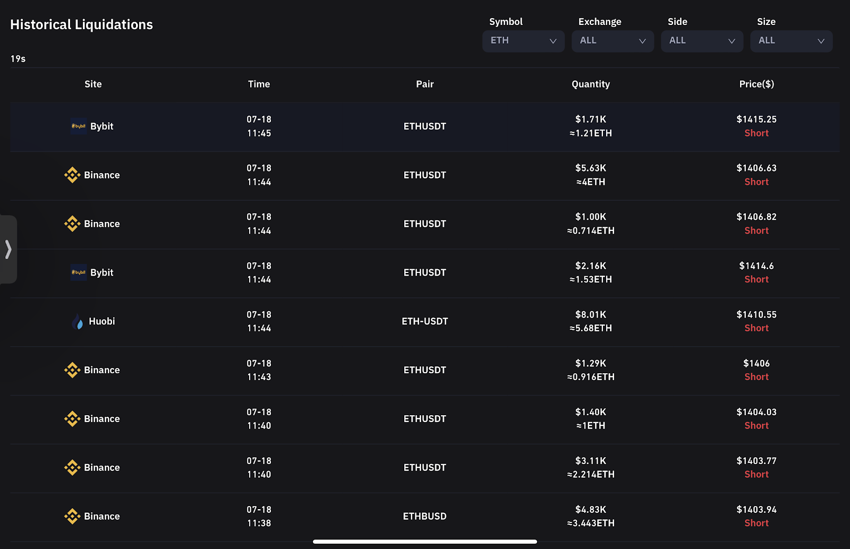The width and height of the screenshot is (850, 549).
Task: Click the $1406 price value
Action: point(756,364)
